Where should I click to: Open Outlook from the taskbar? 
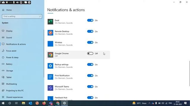coord(30,103)
